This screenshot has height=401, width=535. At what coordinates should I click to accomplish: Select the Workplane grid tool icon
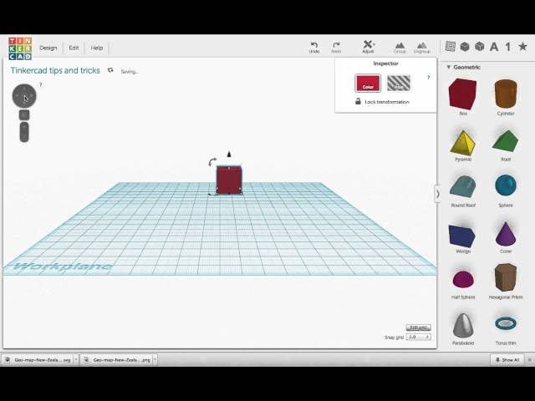pos(450,47)
